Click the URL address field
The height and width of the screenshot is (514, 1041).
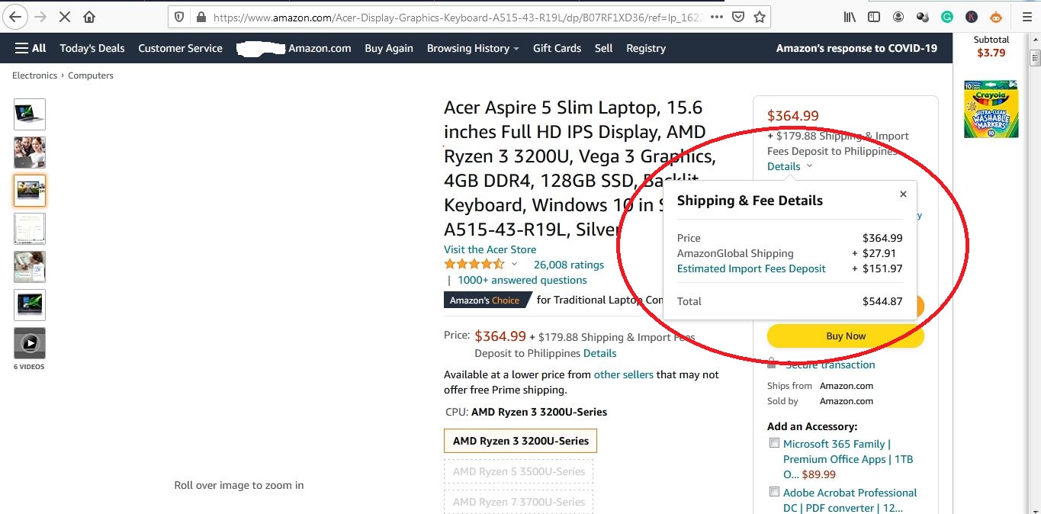[x=458, y=17]
